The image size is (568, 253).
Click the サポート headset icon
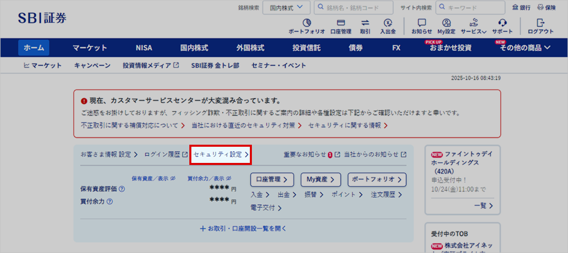pos(502,23)
